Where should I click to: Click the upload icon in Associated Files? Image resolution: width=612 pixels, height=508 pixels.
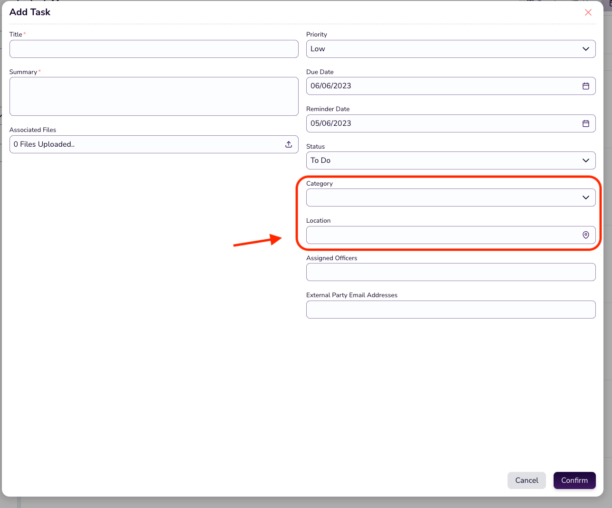pyautogui.click(x=289, y=144)
